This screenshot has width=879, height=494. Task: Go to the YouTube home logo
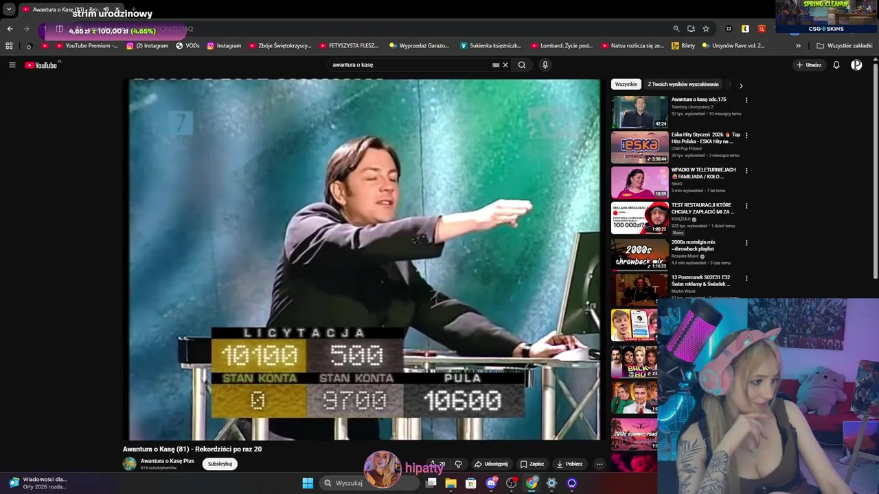coord(41,65)
